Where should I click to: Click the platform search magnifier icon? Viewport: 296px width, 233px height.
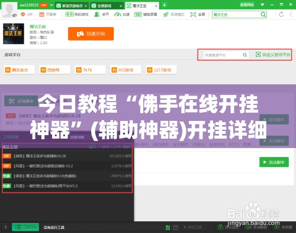point(244,55)
